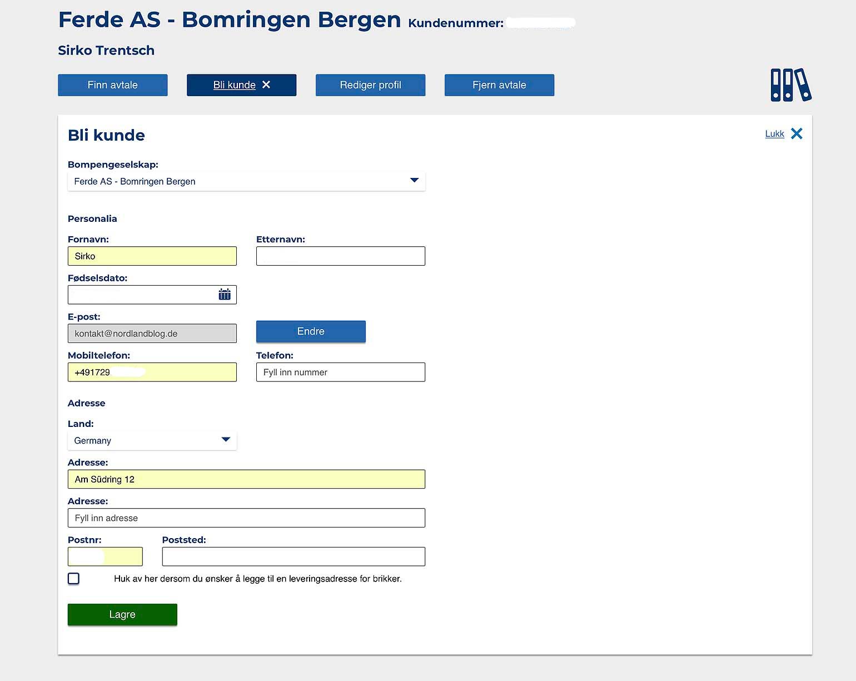Click the Endre button next to E-post

point(311,331)
